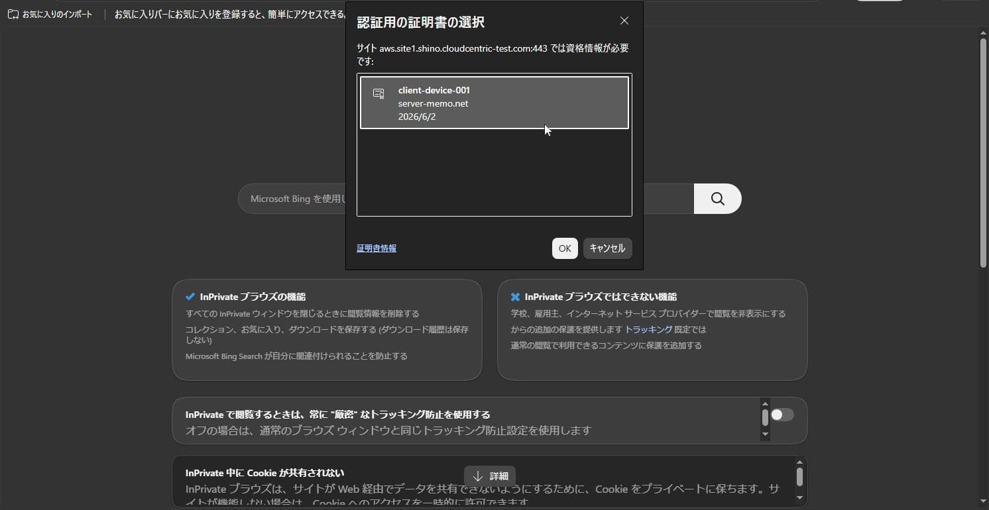The image size is (989, 510).
Task: Cancel the certificate selection dialog
Action: point(607,248)
